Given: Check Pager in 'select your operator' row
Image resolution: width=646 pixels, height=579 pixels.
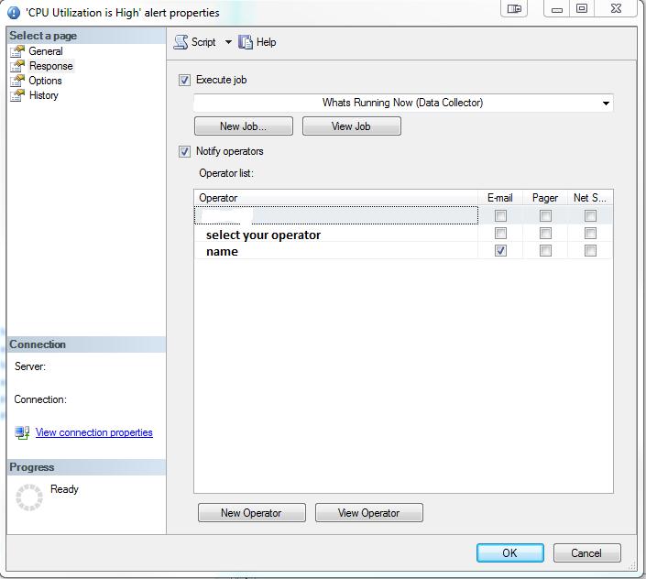Looking at the screenshot, I should [545, 233].
